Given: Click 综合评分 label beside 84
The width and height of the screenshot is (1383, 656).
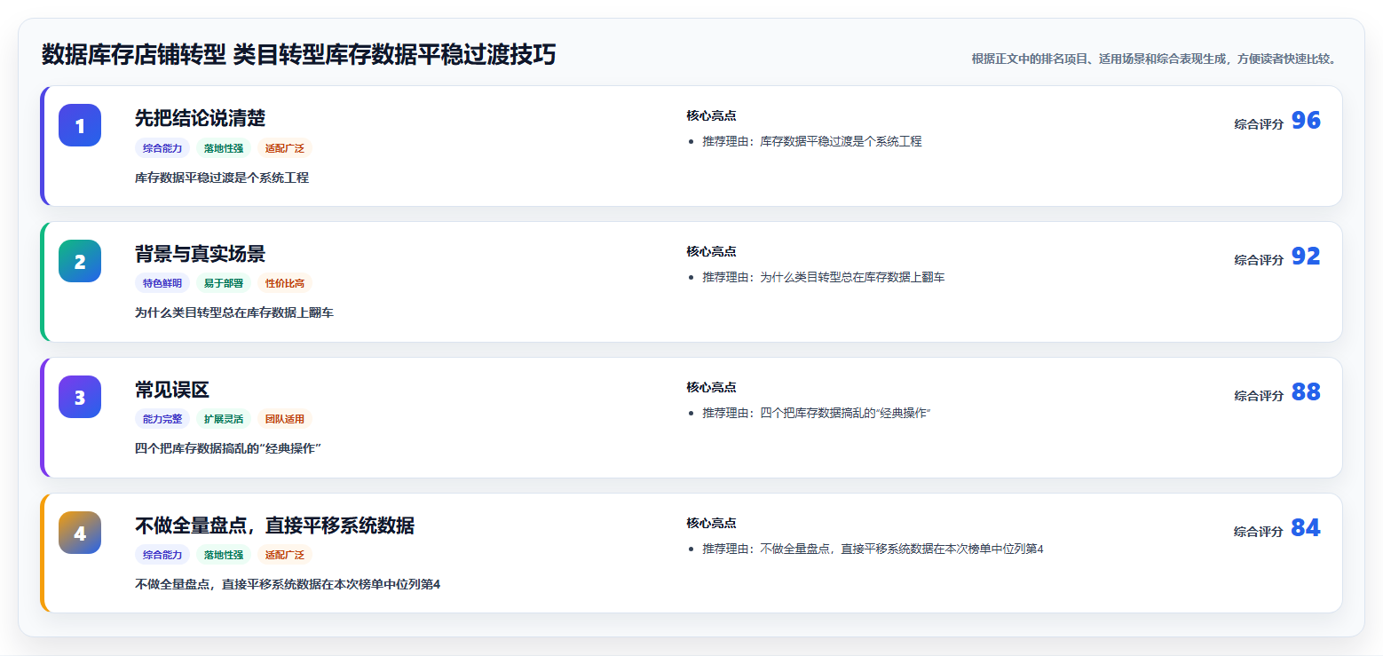Looking at the screenshot, I should (x=1259, y=532).
